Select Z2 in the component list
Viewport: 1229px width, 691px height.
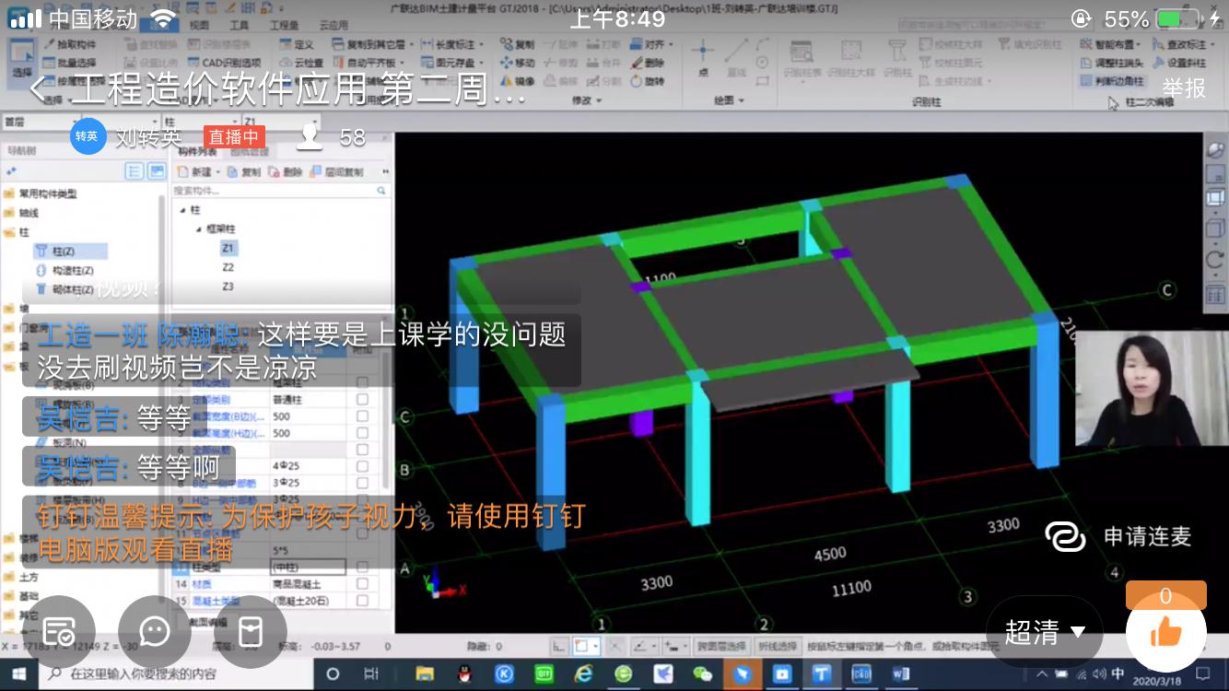(x=228, y=267)
